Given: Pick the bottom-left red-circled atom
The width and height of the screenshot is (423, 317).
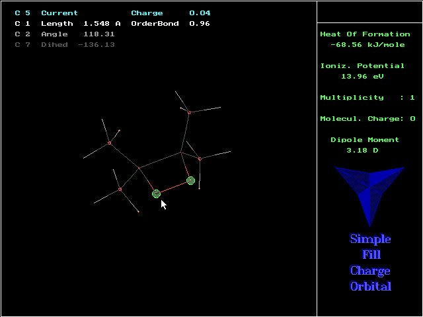Looking at the screenshot, I should 120,190.
